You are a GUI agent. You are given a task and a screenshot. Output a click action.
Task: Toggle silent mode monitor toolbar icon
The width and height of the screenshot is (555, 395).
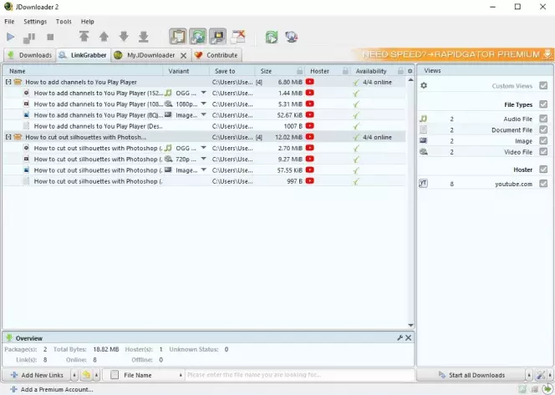217,37
